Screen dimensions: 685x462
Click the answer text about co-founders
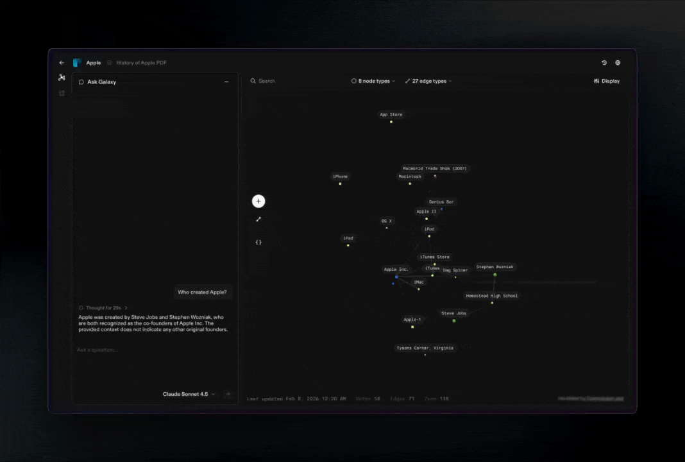coord(153,323)
